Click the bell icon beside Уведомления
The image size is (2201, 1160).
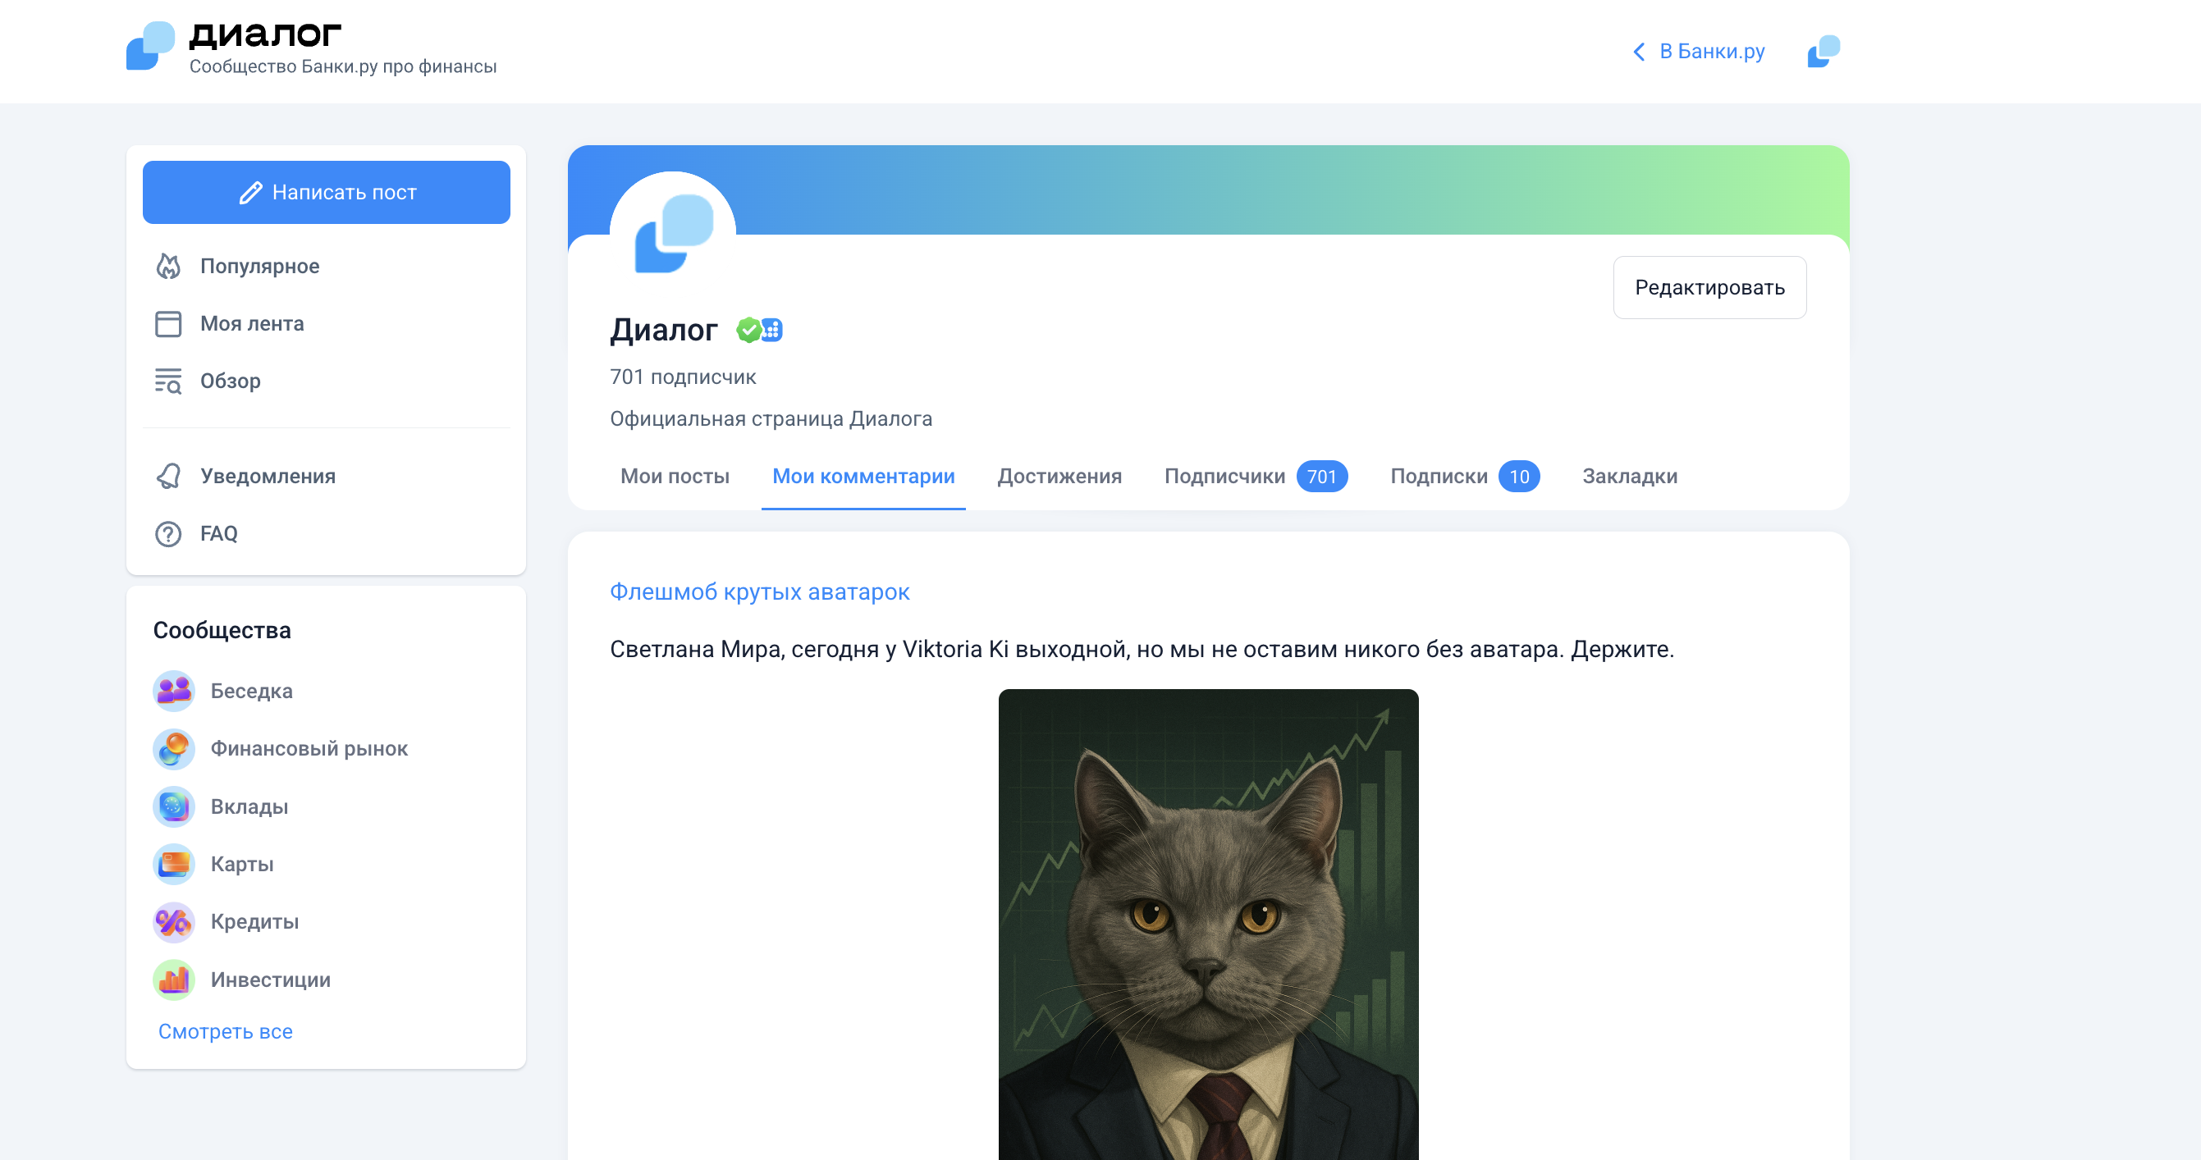pos(168,477)
